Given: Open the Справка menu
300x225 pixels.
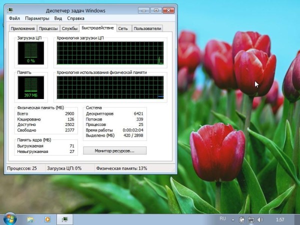Looking at the screenshot, I should point(75,18).
